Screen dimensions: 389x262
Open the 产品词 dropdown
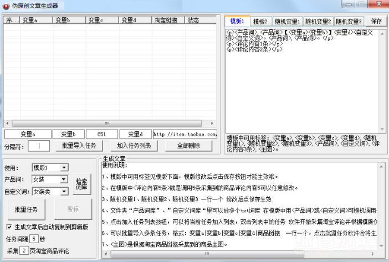64,179
